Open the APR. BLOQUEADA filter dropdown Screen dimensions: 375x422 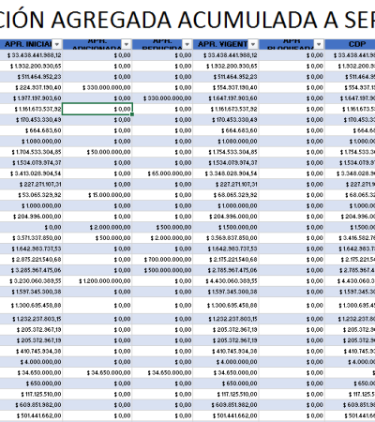319,45
